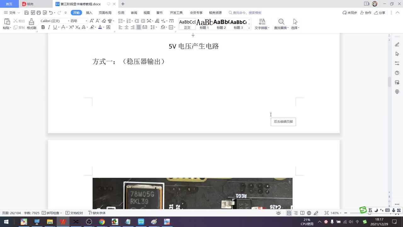The width and height of the screenshot is (403, 227).
Task: Switch to the 审阅 ribbon tab
Action: [134, 13]
